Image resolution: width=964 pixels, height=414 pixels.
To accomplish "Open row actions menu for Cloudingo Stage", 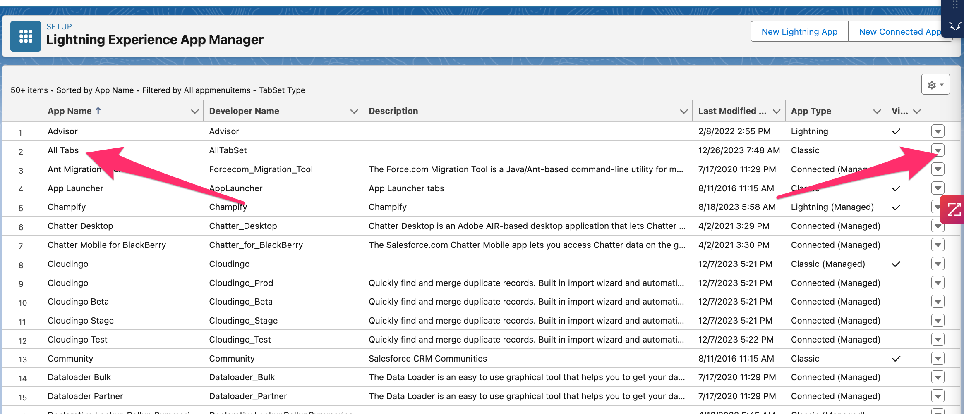I will pyautogui.click(x=938, y=321).
